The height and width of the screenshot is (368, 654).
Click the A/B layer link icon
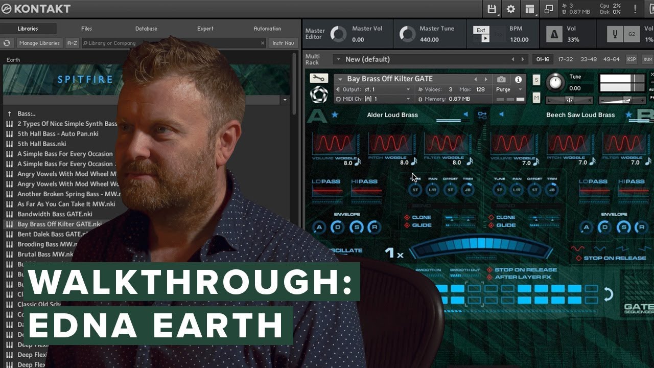(x=482, y=115)
